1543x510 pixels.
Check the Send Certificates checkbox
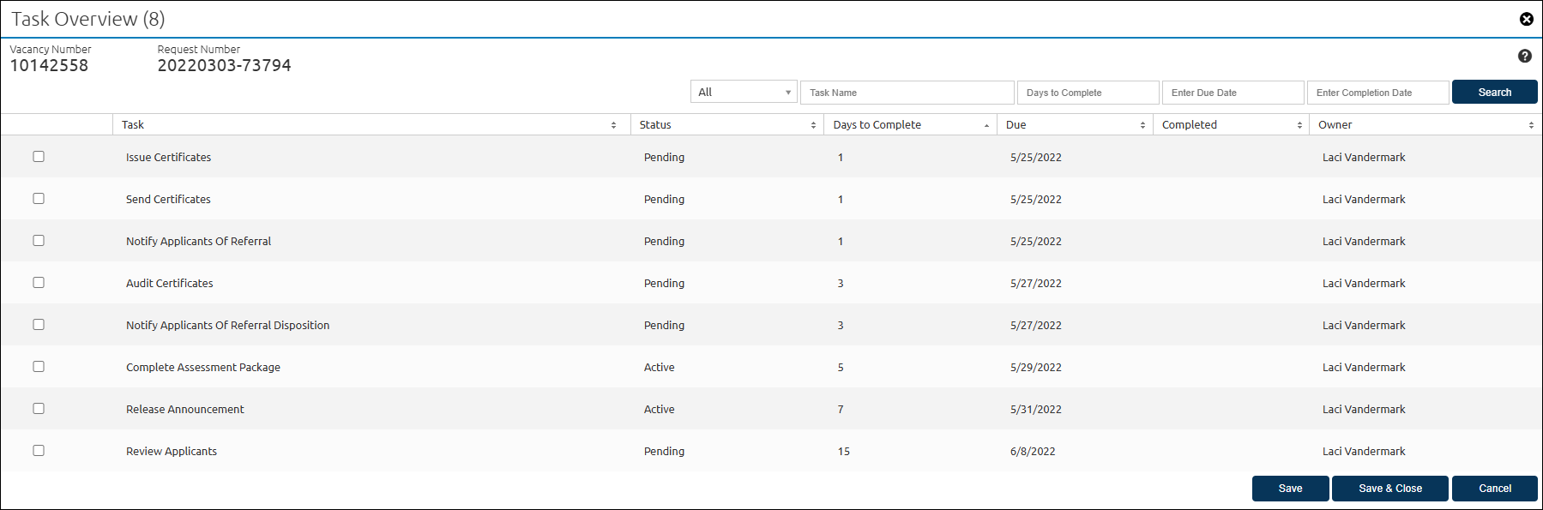coord(39,198)
